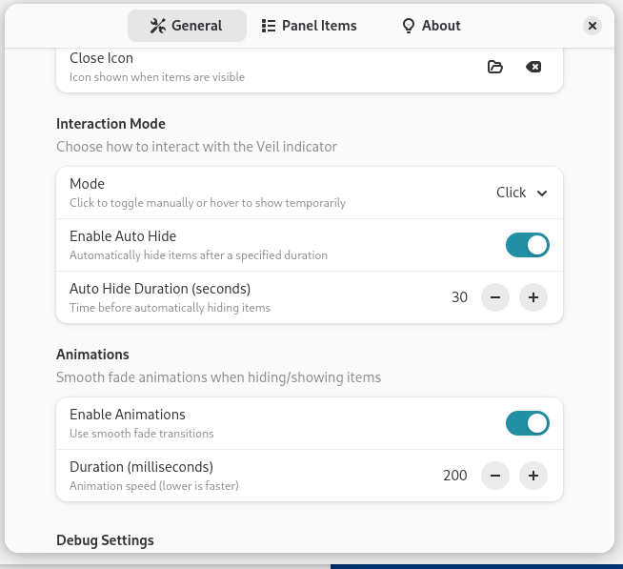This screenshot has width=623, height=569.
Task: Decrease animation Duration with minus button
Action: coord(495,476)
